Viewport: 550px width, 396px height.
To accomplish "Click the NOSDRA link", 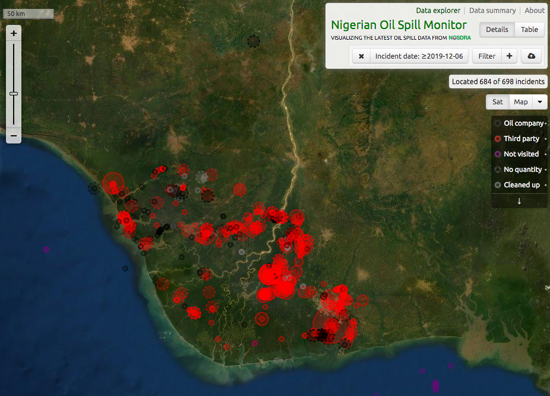I will pos(460,38).
